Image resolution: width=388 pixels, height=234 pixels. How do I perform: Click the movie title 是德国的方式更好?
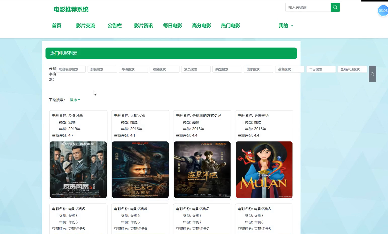point(207,116)
